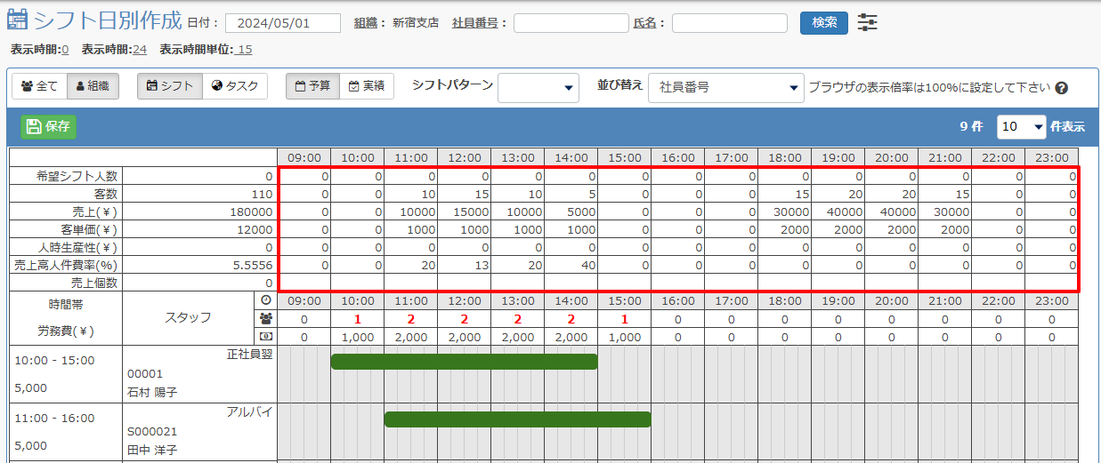1101x463 pixels.
Task: Click the shift calendar icon beside the title
Action: tap(17, 19)
